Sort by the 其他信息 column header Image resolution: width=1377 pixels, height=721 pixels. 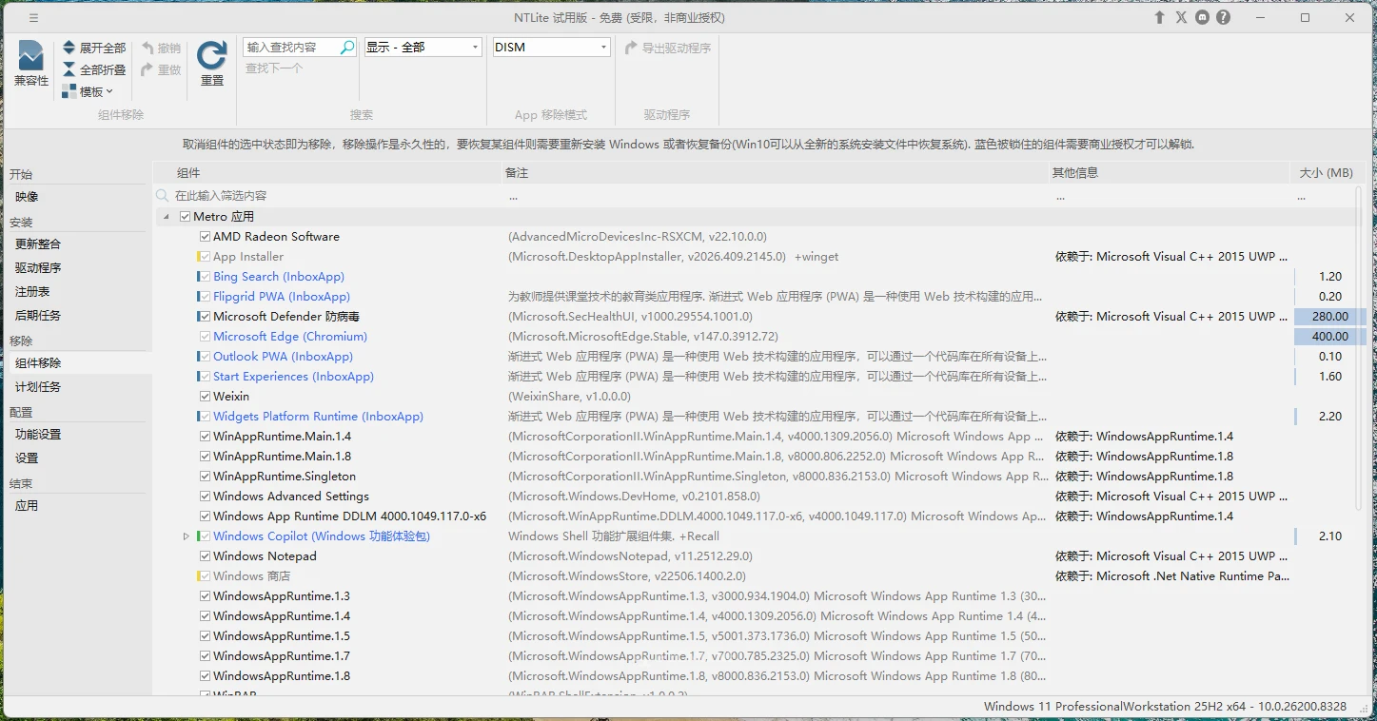click(1170, 173)
